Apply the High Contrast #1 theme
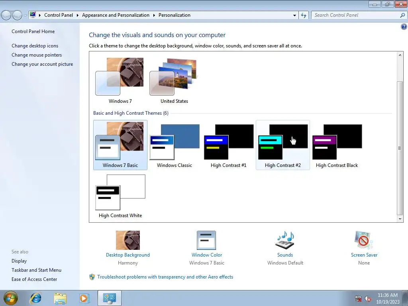Screen dimensions: 408x306 (228, 145)
